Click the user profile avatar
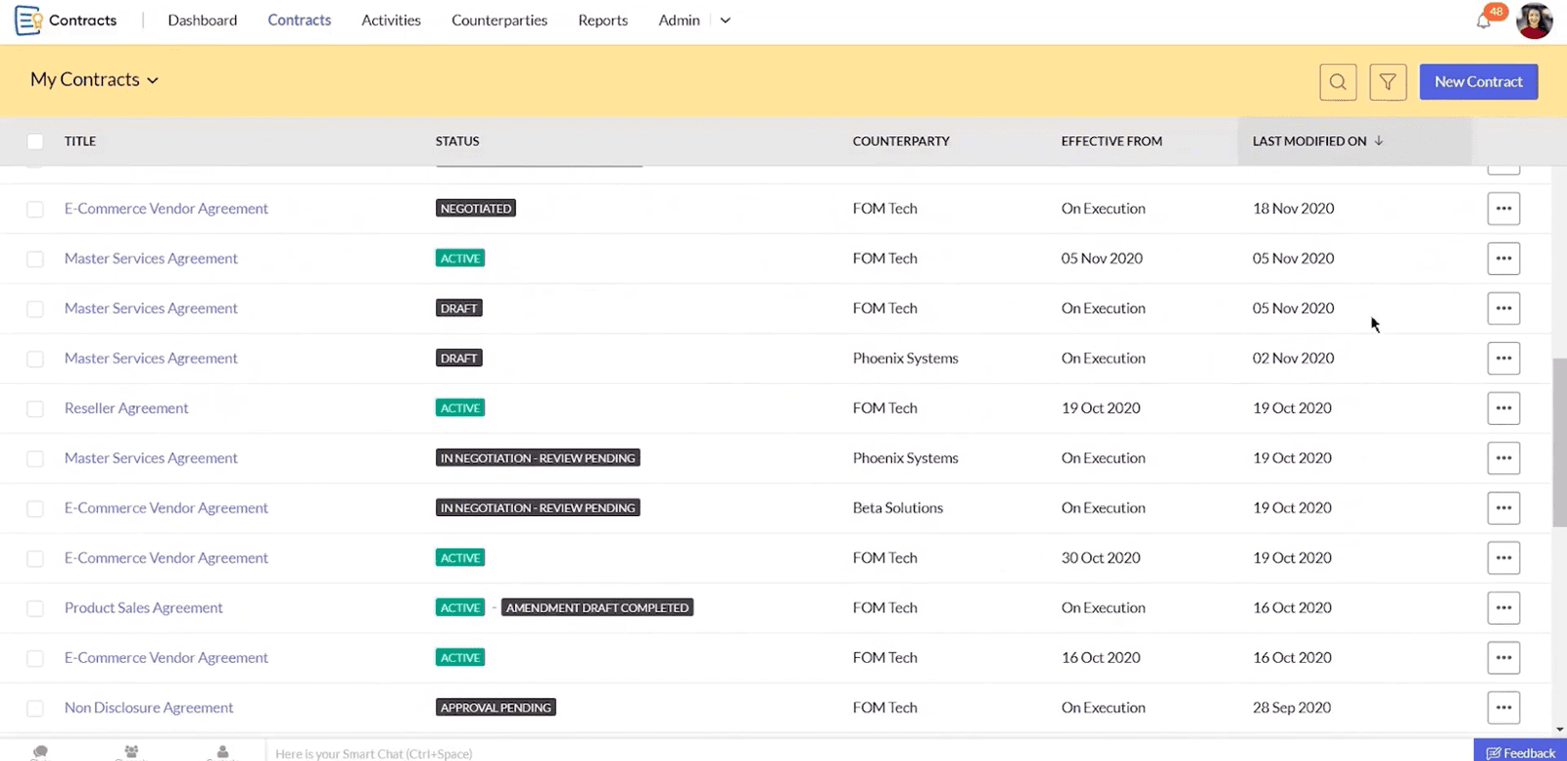Screen dimensions: 1567x761 1534,21
